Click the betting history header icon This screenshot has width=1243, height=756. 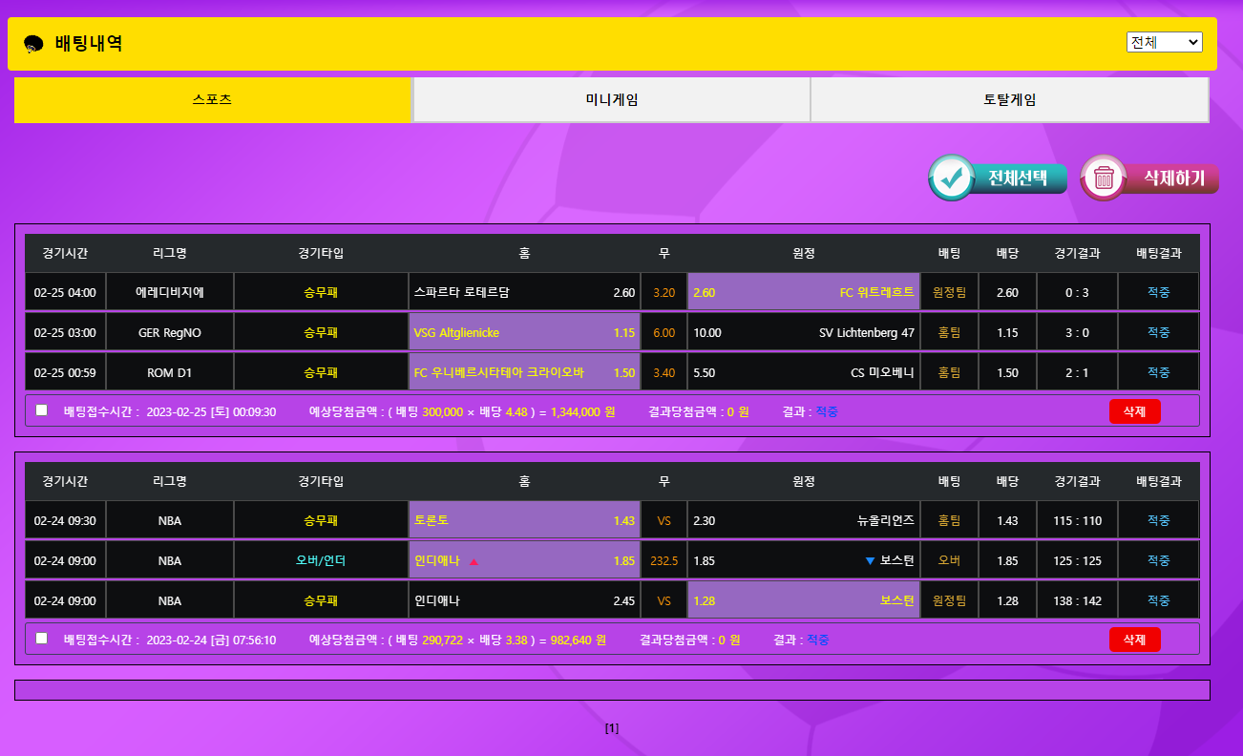tap(33, 44)
